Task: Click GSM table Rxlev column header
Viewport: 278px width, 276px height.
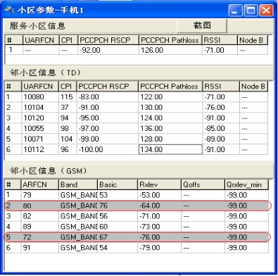Action: click(159, 184)
